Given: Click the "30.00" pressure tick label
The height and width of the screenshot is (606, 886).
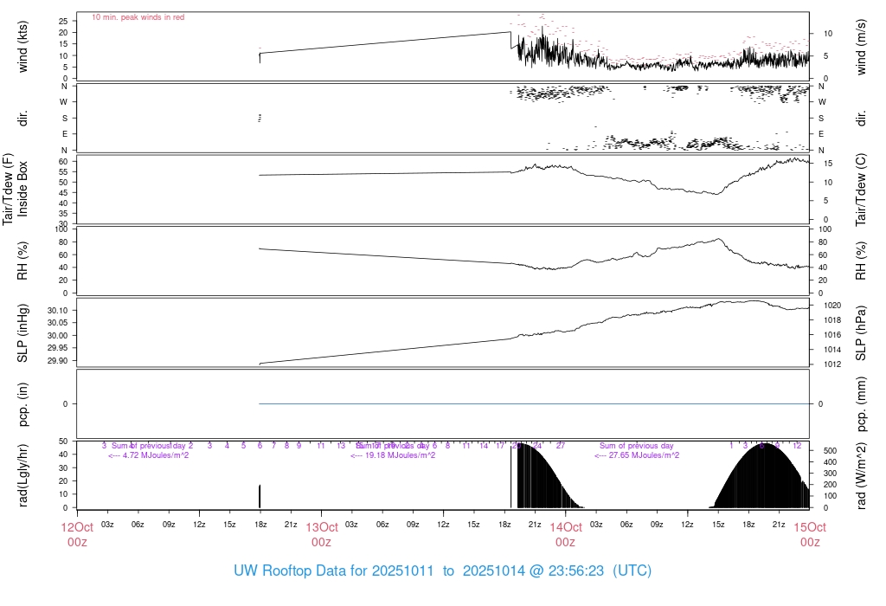Looking at the screenshot, I should pos(58,335).
